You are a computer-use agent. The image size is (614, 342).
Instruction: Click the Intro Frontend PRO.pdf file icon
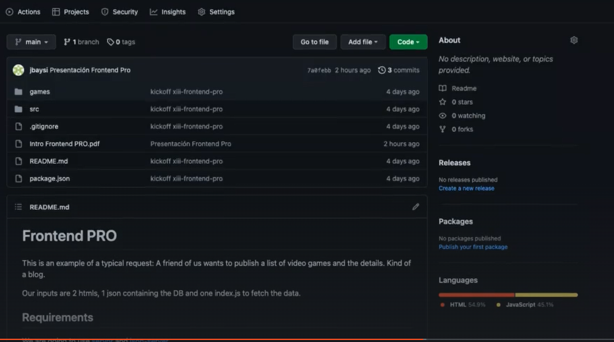[x=18, y=144]
